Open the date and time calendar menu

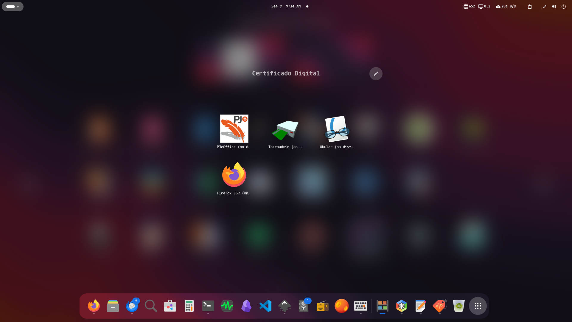coord(285,6)
